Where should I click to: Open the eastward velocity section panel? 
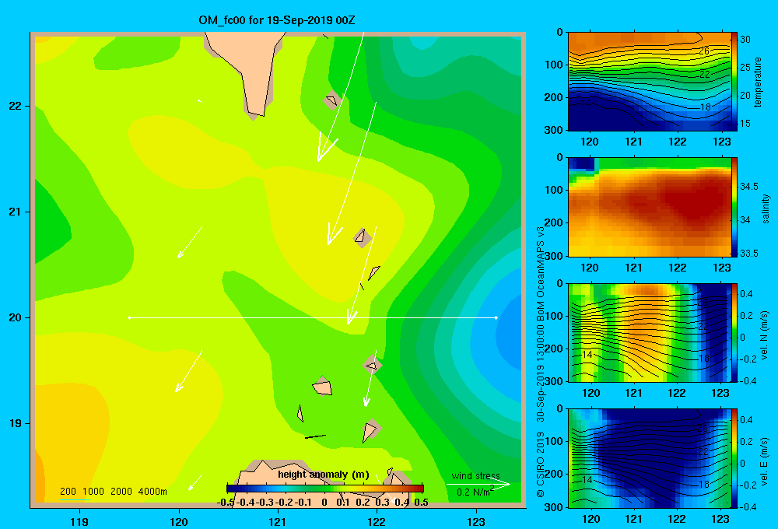tap(649, 458)
